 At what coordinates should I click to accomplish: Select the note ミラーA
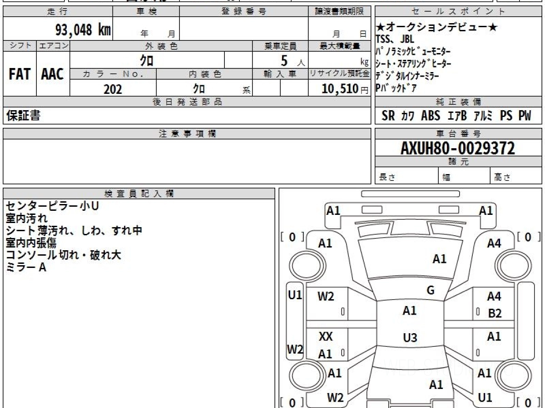[26, 267]
